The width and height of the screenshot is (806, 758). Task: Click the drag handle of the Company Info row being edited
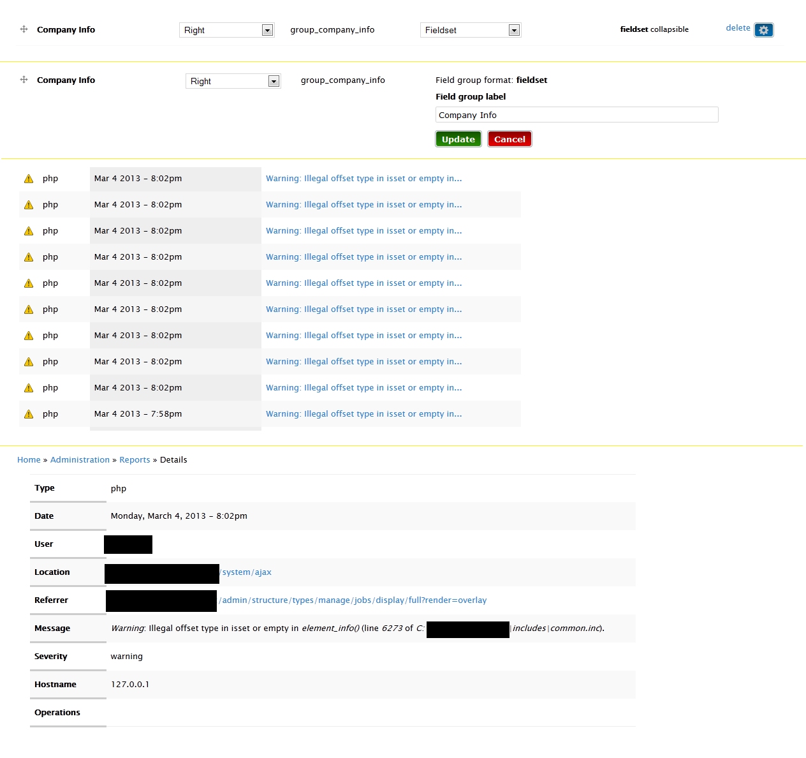[24, 80]
